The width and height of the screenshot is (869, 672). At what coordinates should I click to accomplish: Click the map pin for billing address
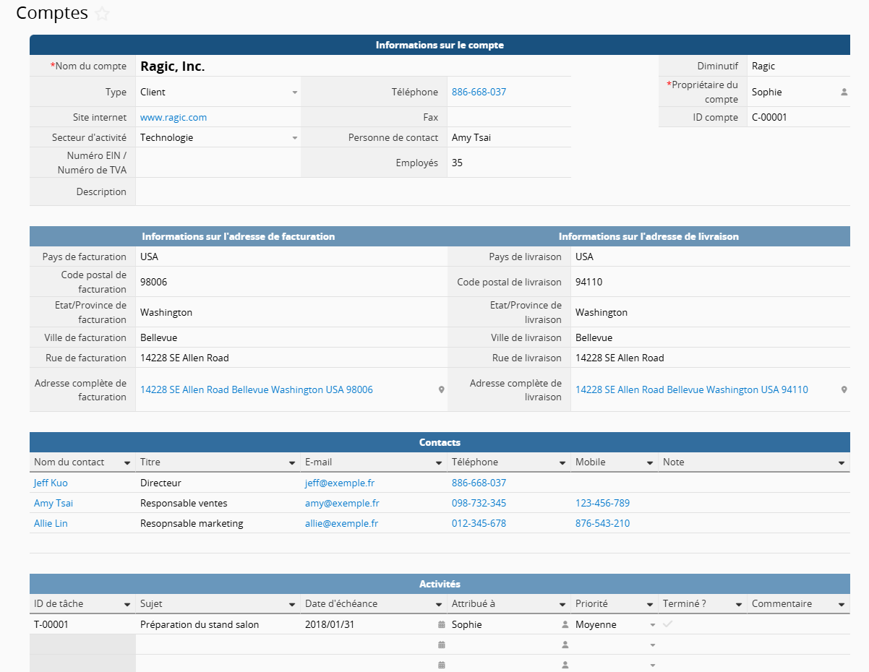441,389
